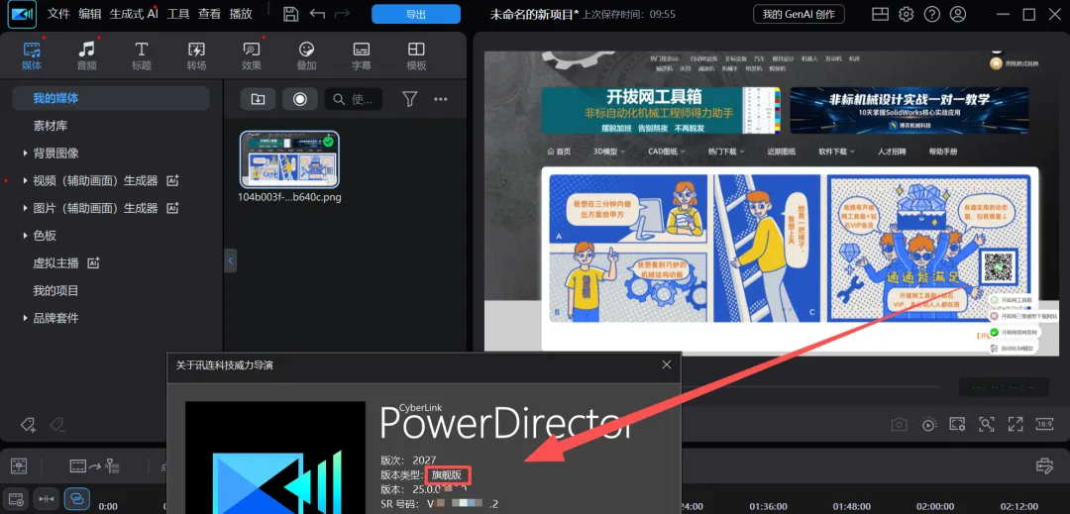Open the 播放 menu
The width and height of the screenshot is (1070, 514).
point(241,14)
